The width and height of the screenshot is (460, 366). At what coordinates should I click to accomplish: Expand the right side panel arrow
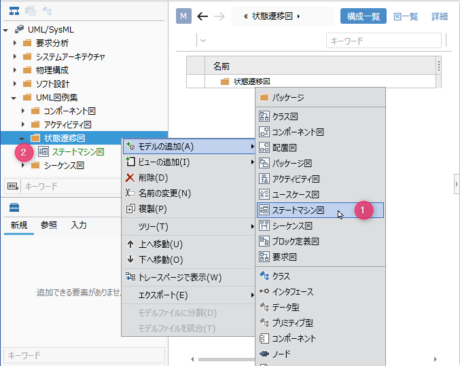(457, 184)
